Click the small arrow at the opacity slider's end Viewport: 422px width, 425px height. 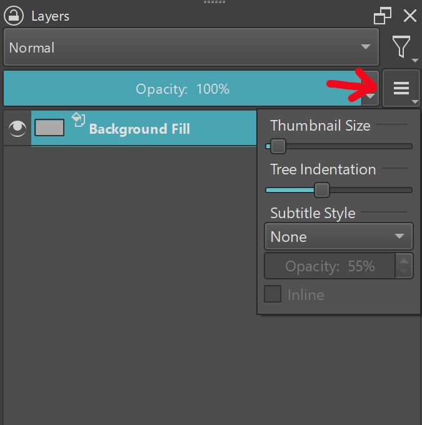pyautogui.click(x=371, y=96)
